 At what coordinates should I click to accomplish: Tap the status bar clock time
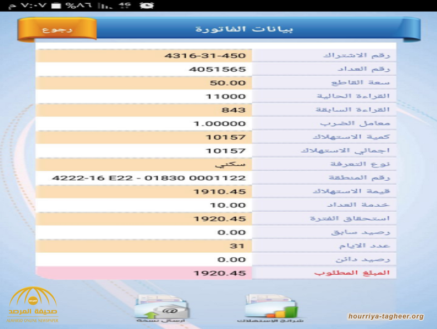28,6
